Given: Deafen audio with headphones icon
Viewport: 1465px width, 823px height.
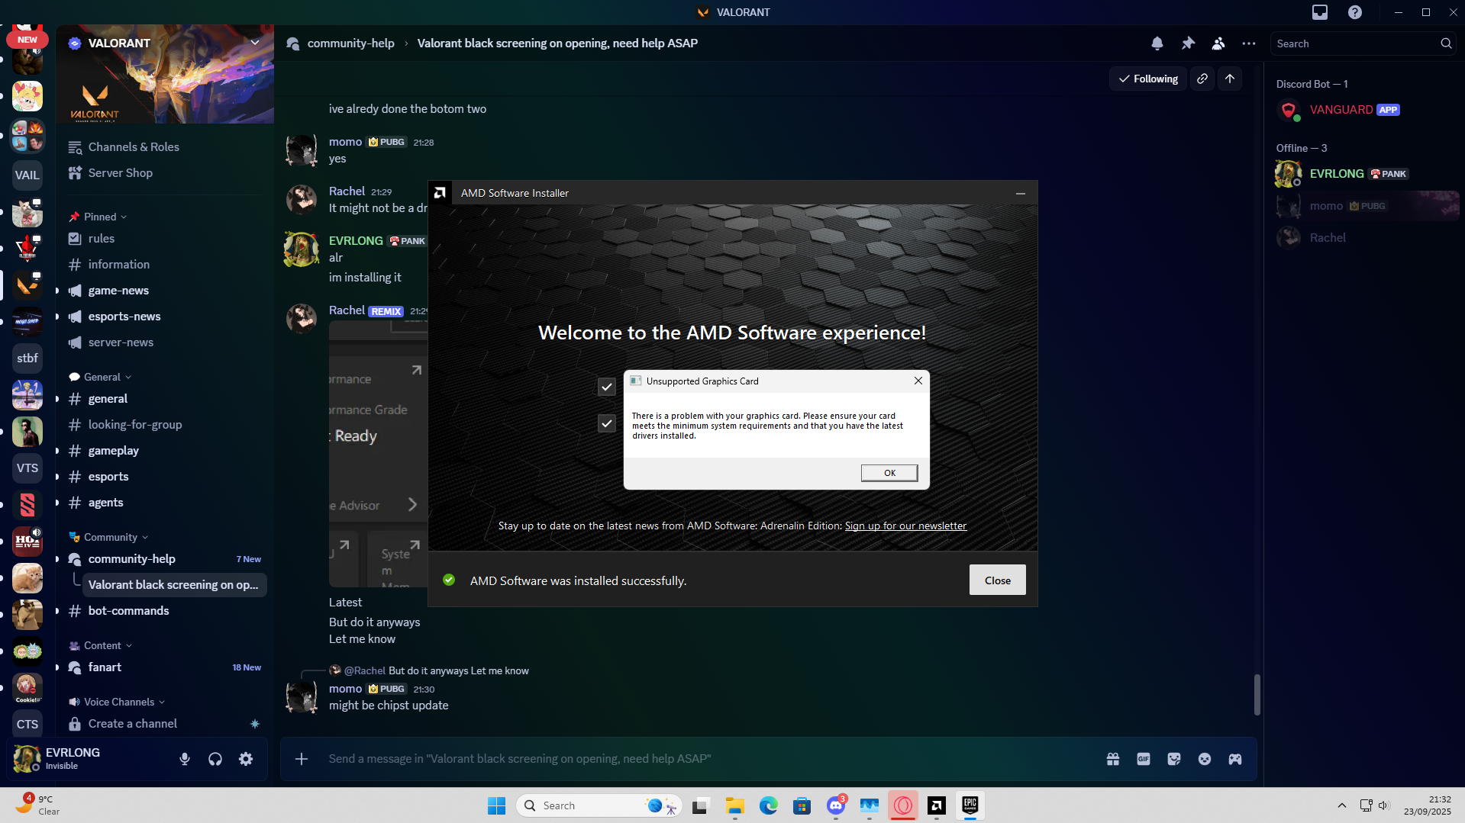Looking at the screenshot, I should 215,759.
